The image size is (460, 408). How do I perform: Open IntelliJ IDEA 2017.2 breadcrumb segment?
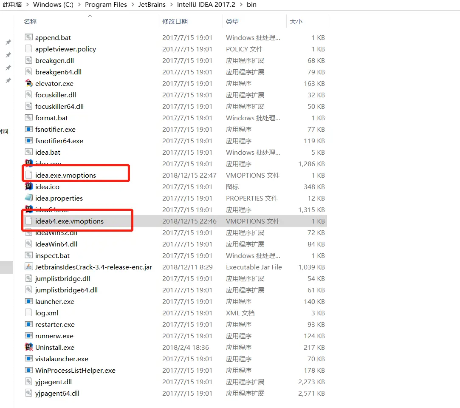click(206, 5)
